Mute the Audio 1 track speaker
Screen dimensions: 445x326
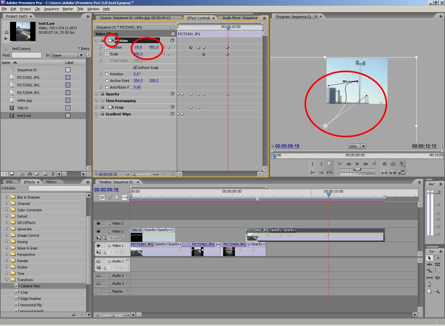click(98, 261)
